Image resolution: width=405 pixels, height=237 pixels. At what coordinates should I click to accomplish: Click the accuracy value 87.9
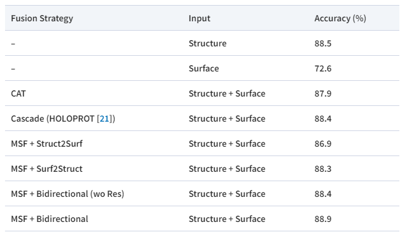pos(323,93)
